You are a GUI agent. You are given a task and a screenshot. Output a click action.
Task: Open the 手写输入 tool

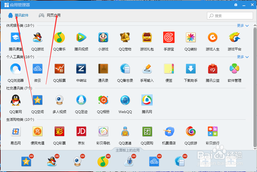pyautogui.click(x=147, y=69)
